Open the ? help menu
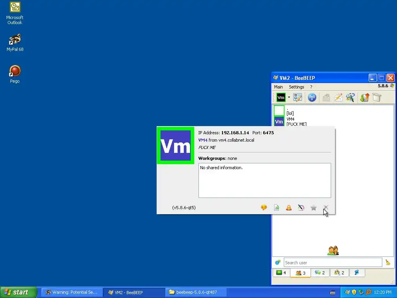 [x=311, y=87]
